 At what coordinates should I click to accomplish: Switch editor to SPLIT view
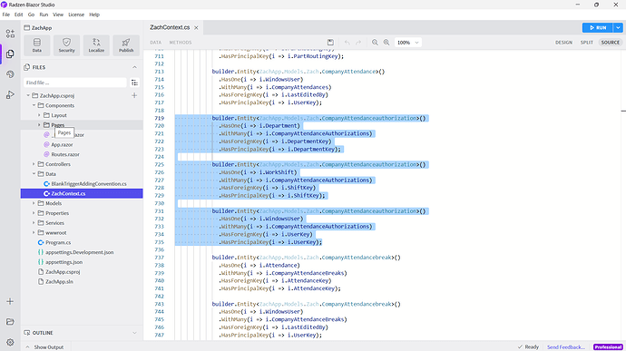pos(586,43)
